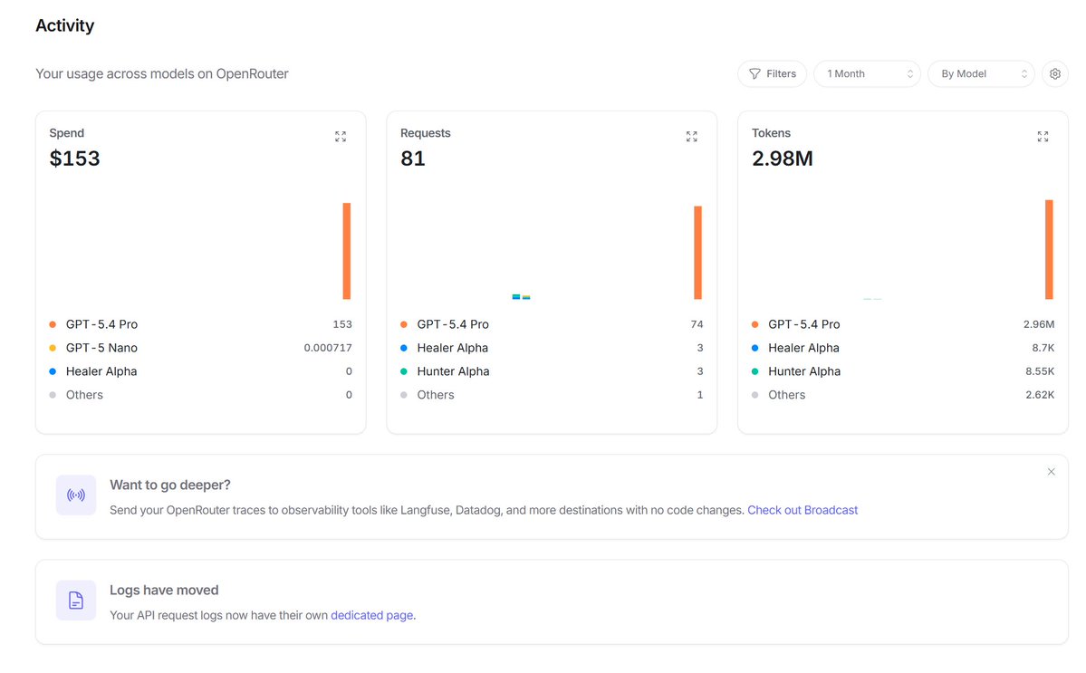Open the 1 Month time range dropdown
This screenshot has height=673, width=1086.
[x=867, y=74]
